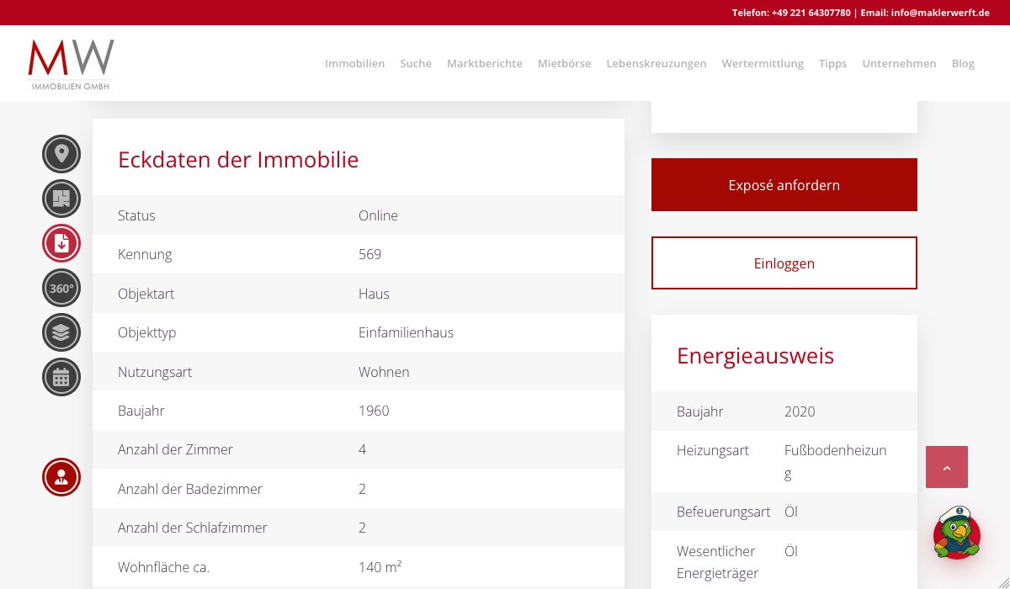Go to Marktberichte in the navigation
Viewport: 1010px width, 589px height.
point(485,63)
